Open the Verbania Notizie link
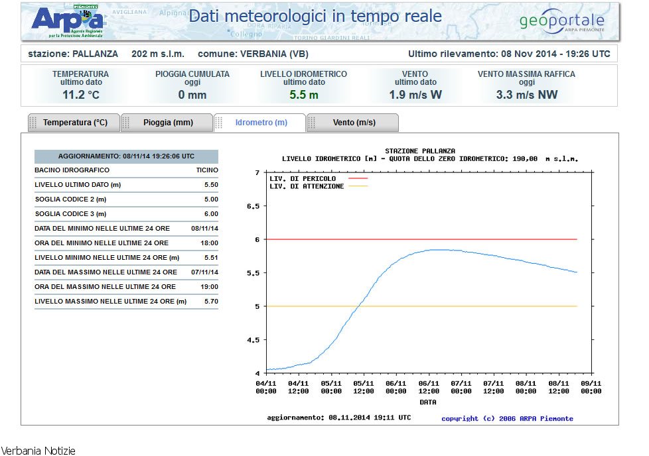 (x=38, y=451)
